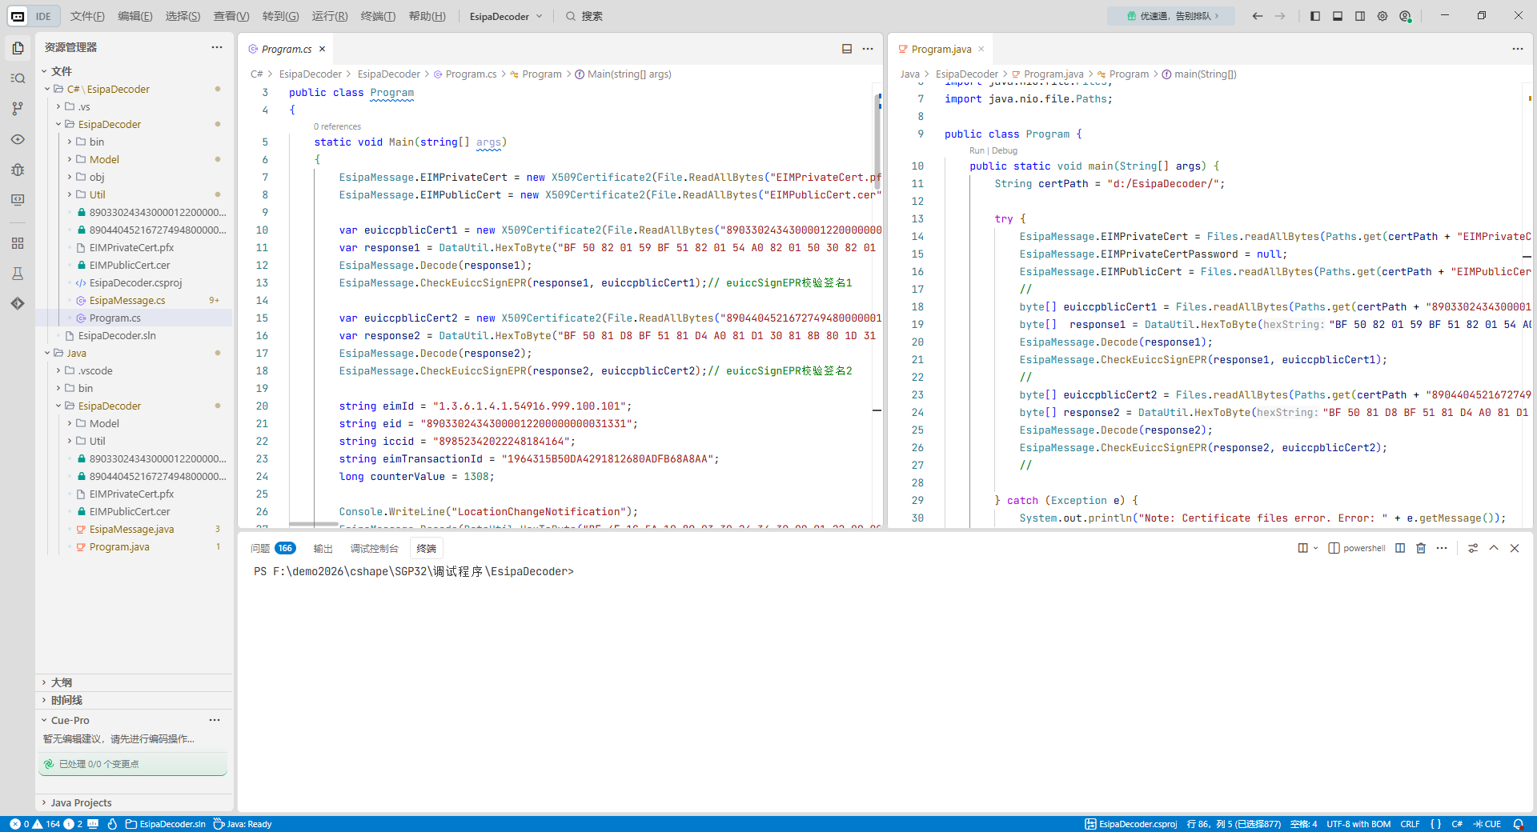The height and width of the screenshot is (832, 1537).
Task: Click the 优速通，告别排队 banner button
Action: point(1172,16)
